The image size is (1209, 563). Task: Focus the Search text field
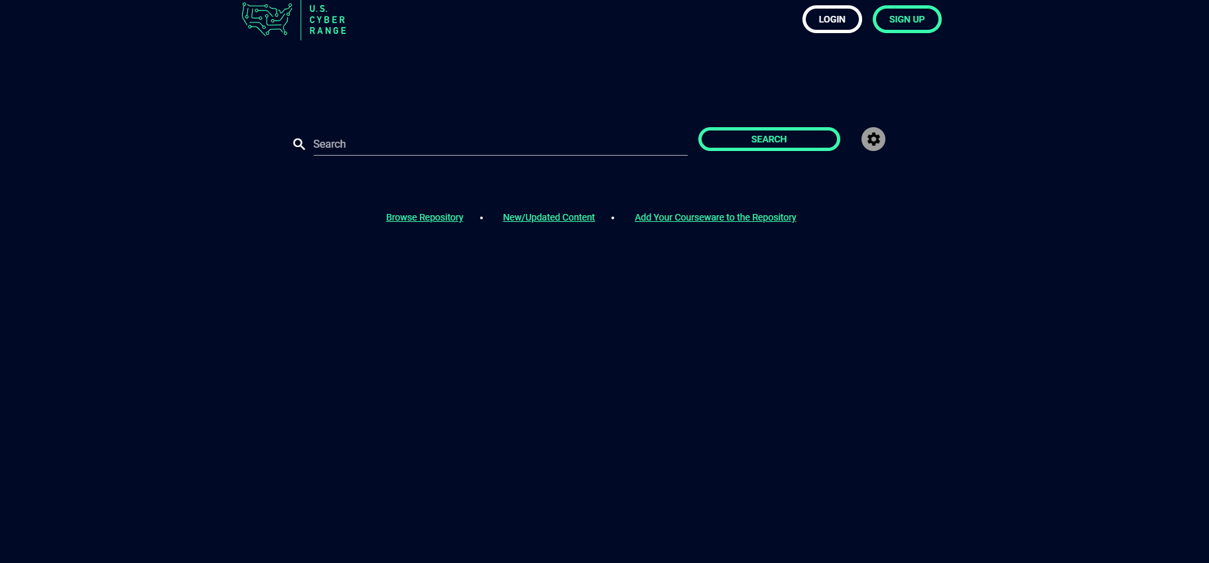click(x=500, y=144)
